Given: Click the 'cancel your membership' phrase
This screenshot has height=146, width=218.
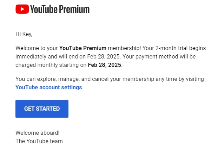Looking at the screenshot, I should pos(123,79).
